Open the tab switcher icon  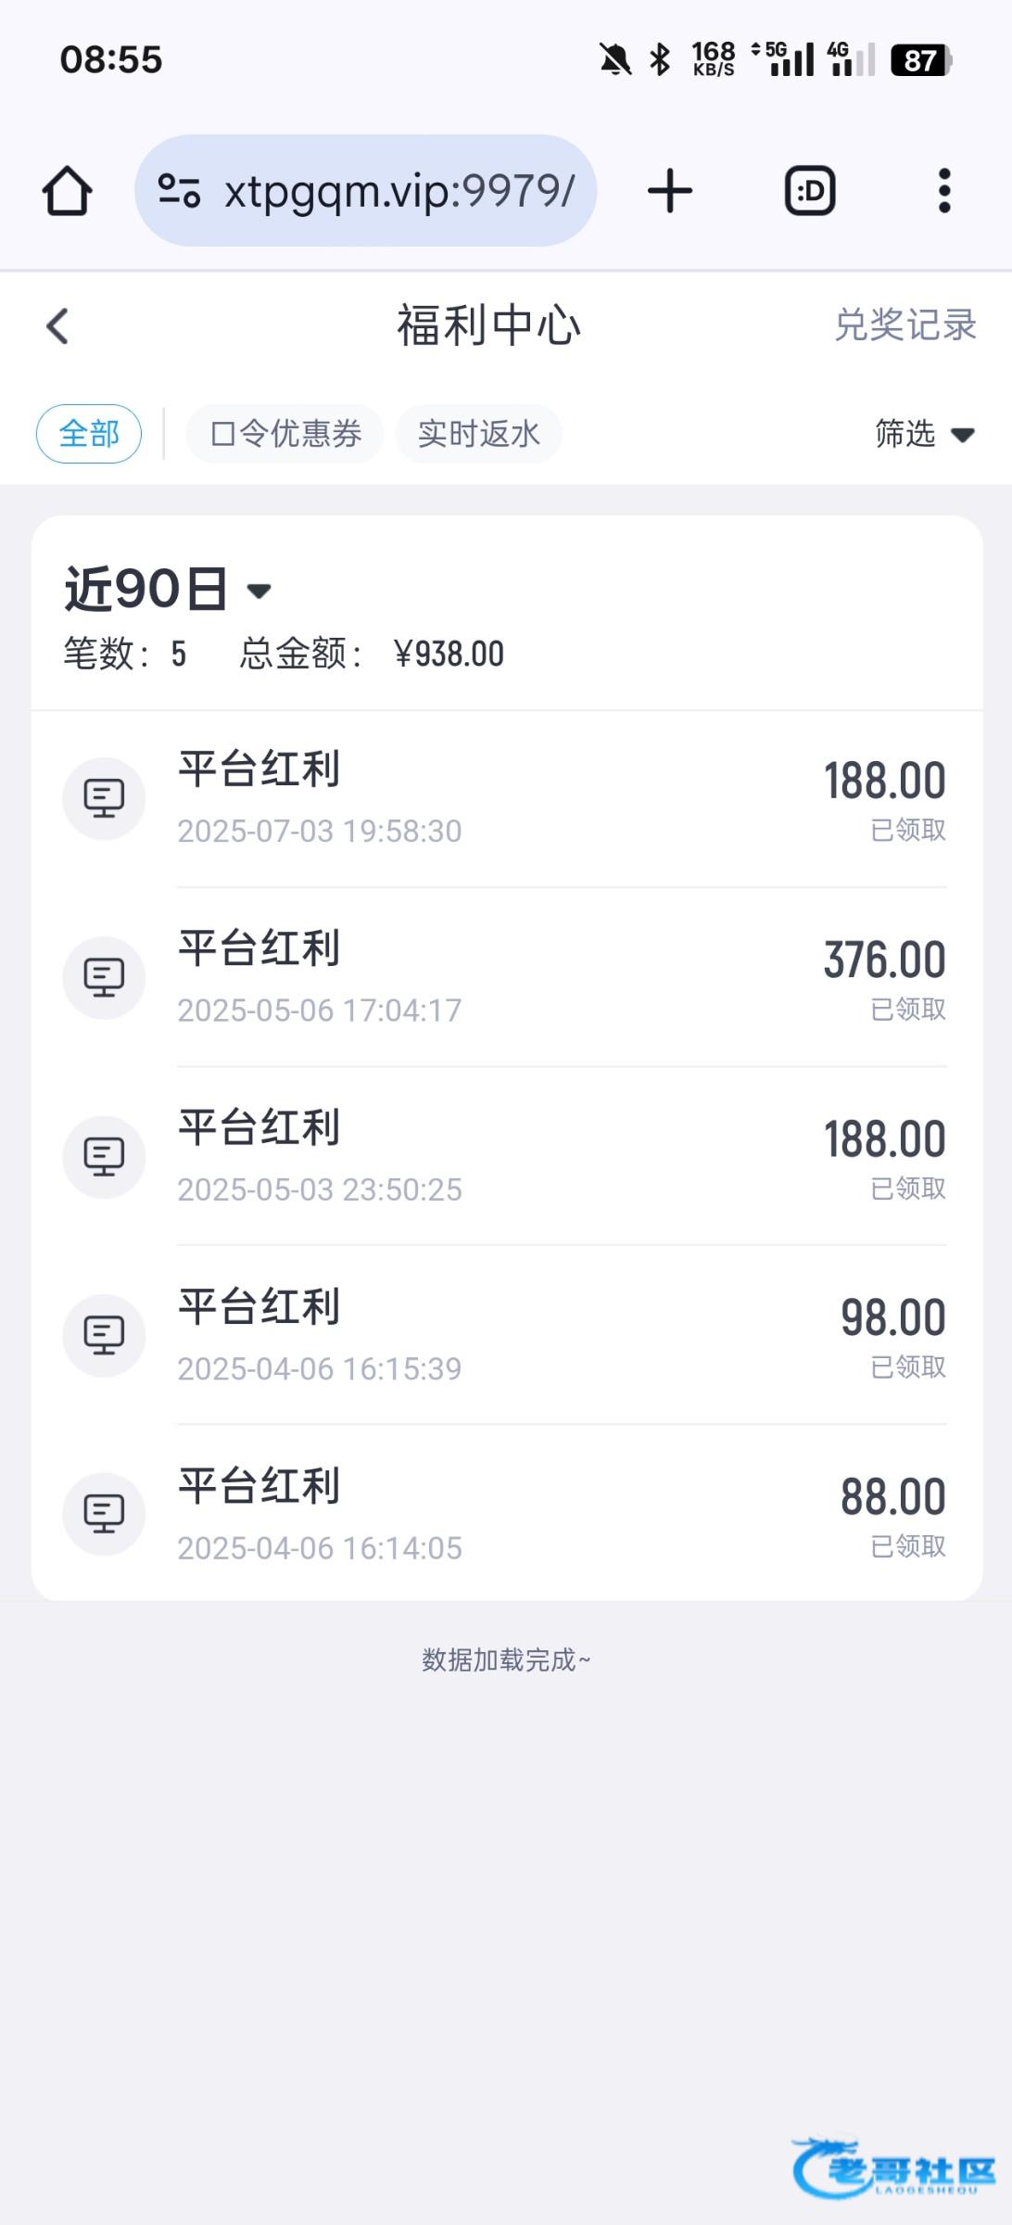[x=810, y=191]
